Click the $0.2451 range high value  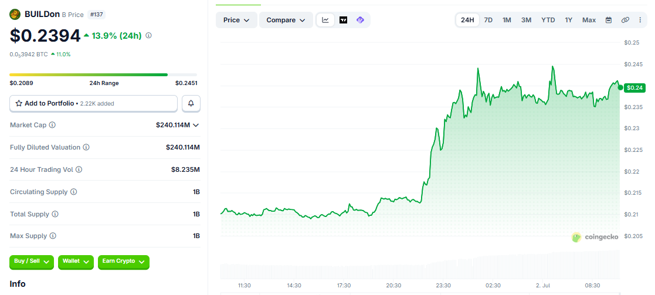186,83
